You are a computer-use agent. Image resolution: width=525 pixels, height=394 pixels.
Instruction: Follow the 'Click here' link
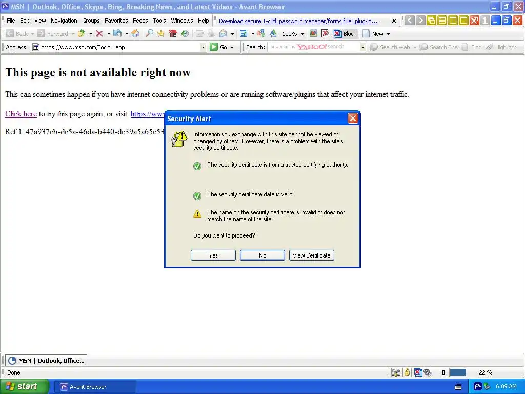pos(21,114)
